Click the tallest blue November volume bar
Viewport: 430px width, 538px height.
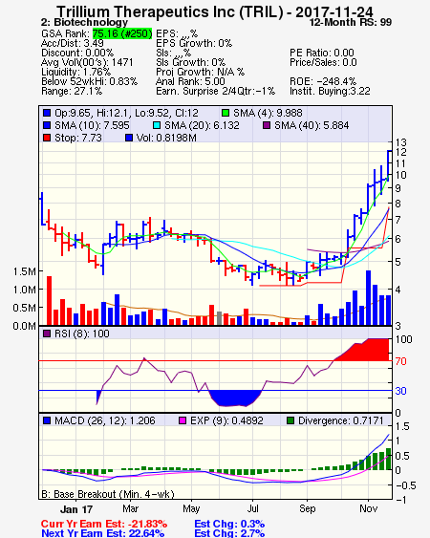pyautogui.click(x=368, y=298)
